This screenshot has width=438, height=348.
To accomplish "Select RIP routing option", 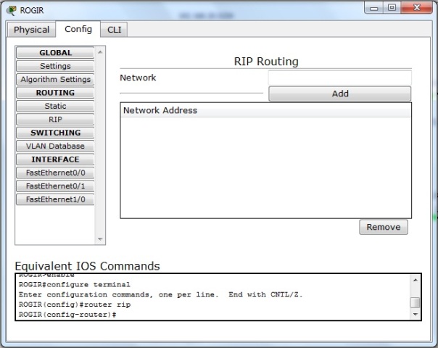I will (55, 120).
